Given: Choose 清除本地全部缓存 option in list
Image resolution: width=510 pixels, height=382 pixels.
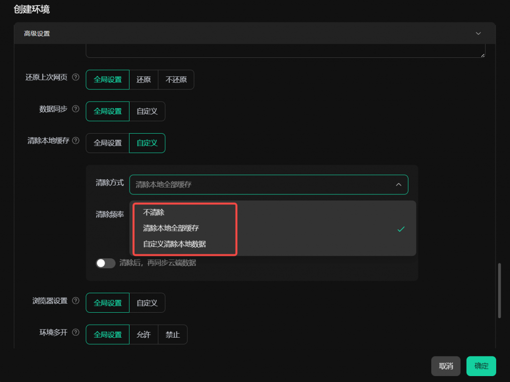Looking at the screenshot, I should 171,228.
